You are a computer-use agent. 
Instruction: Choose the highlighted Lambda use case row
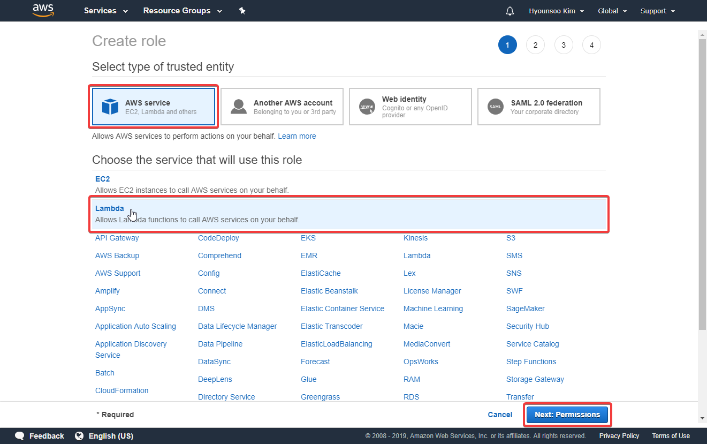(x=349, y=214)
